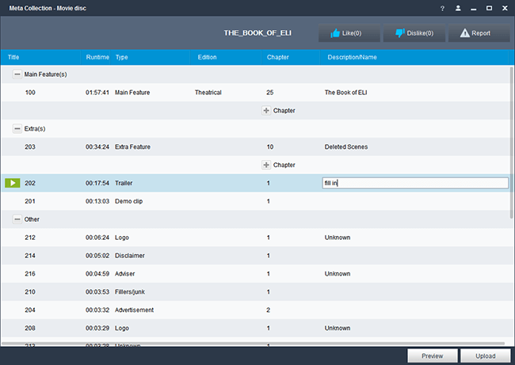Select title 208 row number
Screen dimensions: 515x365
click(30, 328)
